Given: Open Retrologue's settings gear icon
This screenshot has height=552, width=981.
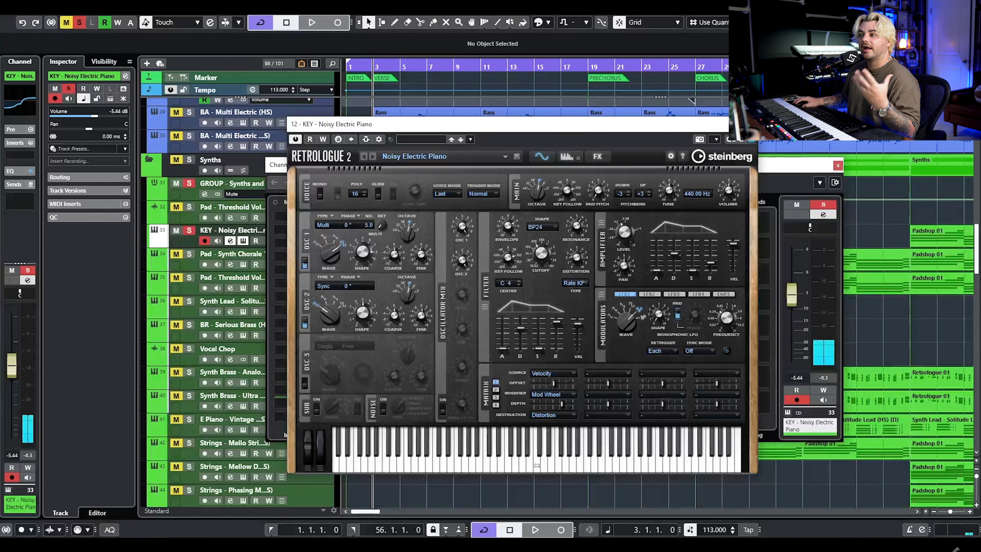Looking at the screenshot, I should pos(671,156).
